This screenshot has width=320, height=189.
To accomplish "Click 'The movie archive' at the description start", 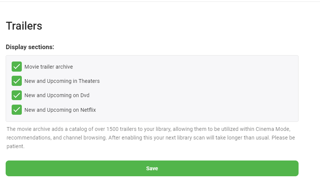I will (x=26, y=129).
